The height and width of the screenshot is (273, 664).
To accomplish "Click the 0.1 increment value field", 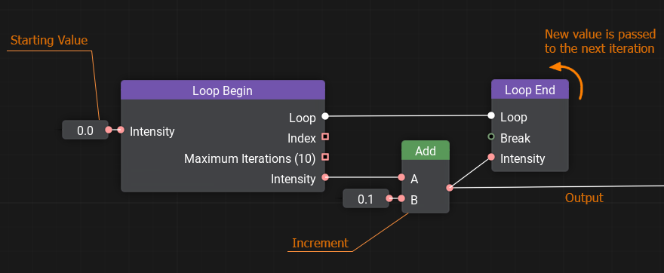I will tap(365, 198).
